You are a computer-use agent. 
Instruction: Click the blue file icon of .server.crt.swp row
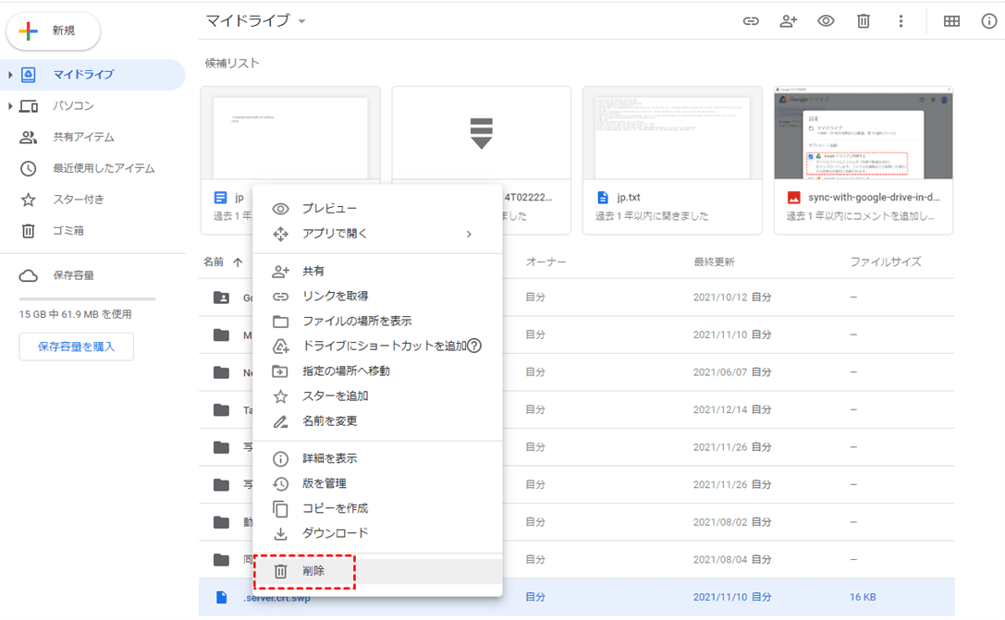click(221, 597)
